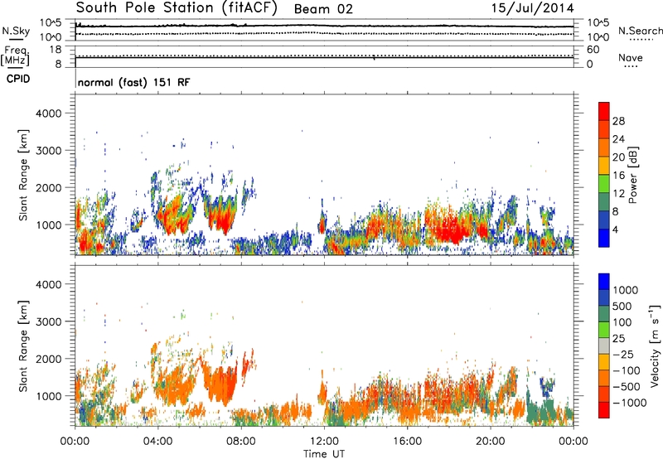This screenshot has width=663, height=459.
Task: Click the left '10^5' noise axis value
Action: click(51, 23)
